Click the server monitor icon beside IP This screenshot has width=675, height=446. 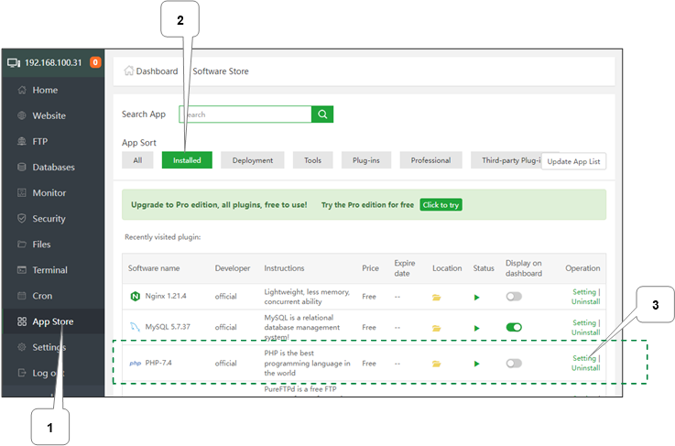coord(14,63)
